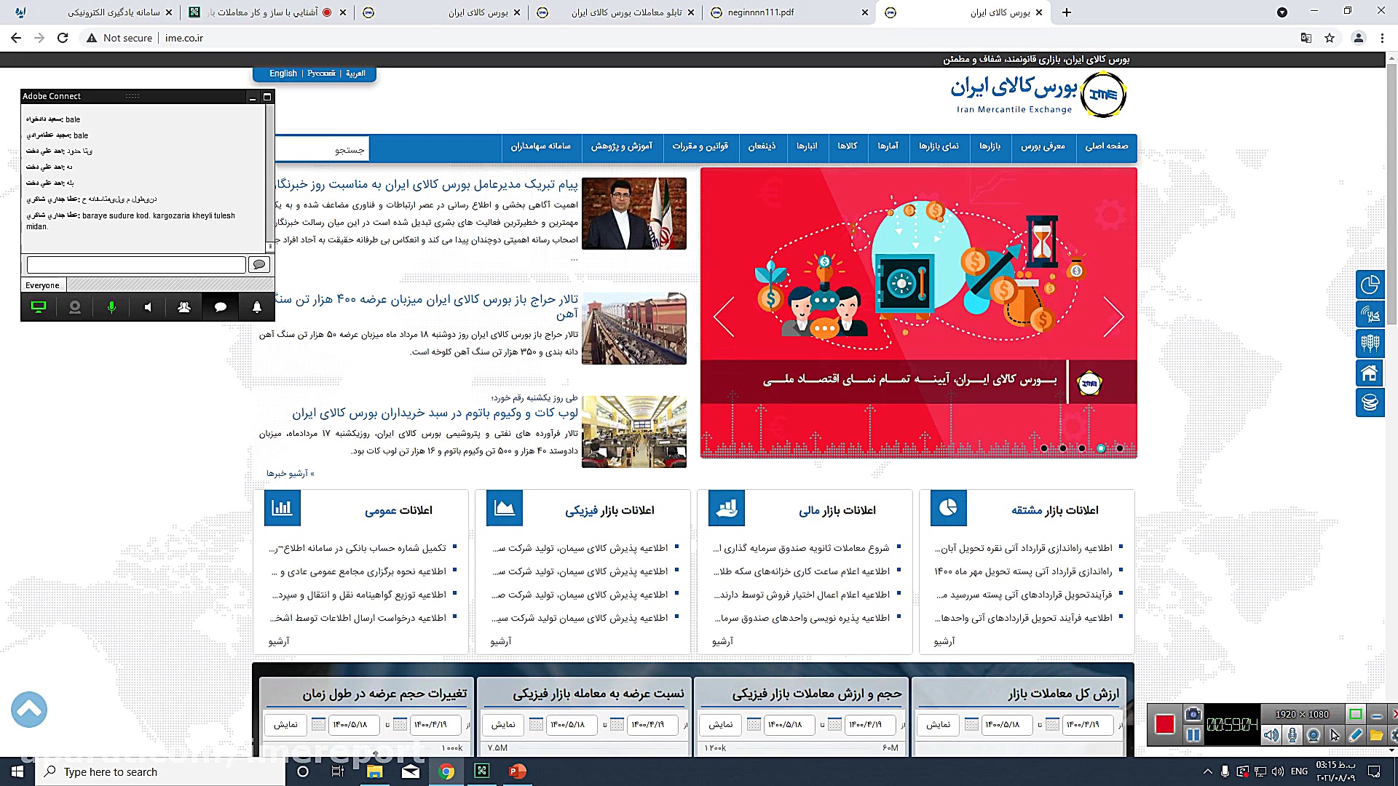The height and width of the screenshot is (786, 1398).
Task: Click the نمایش button under تغییرات حجم عرضه
Action: (285, 725)
